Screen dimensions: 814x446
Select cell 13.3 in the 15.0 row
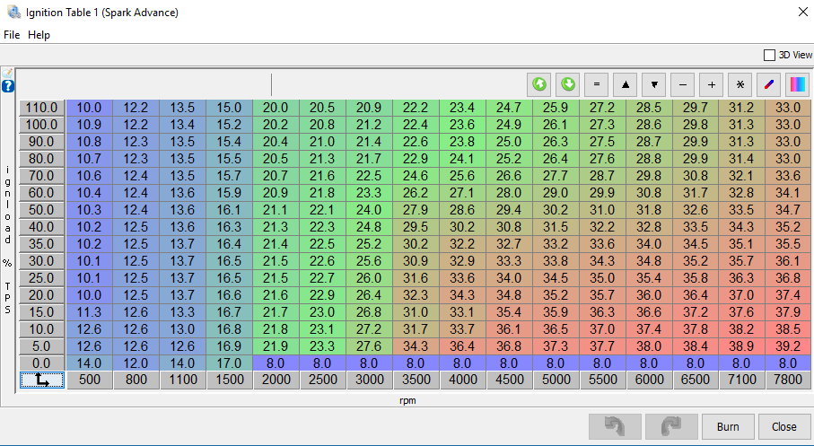[182, 312]
